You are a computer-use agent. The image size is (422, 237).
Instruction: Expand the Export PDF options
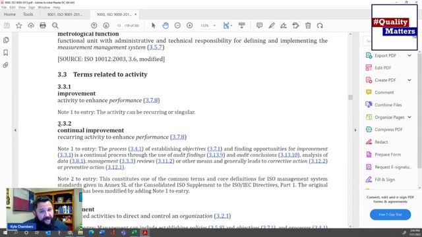(x=409, y=55)
